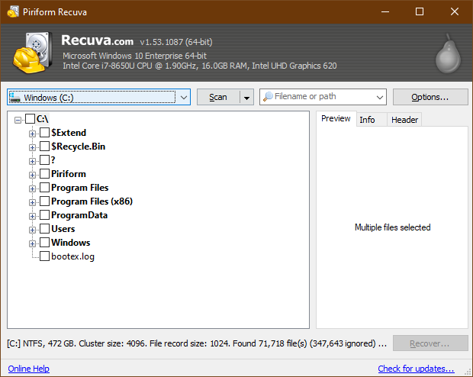473x377 pixels.
Task: Select the bootex.log file checkbox
Action: pyautogui.click(x=44, y=256)
